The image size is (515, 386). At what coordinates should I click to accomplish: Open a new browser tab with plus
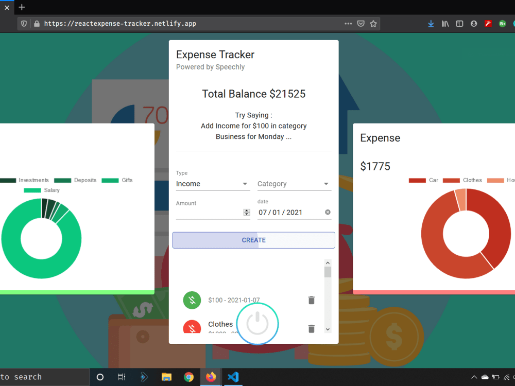pyautogui.click(x=22, y=7)
